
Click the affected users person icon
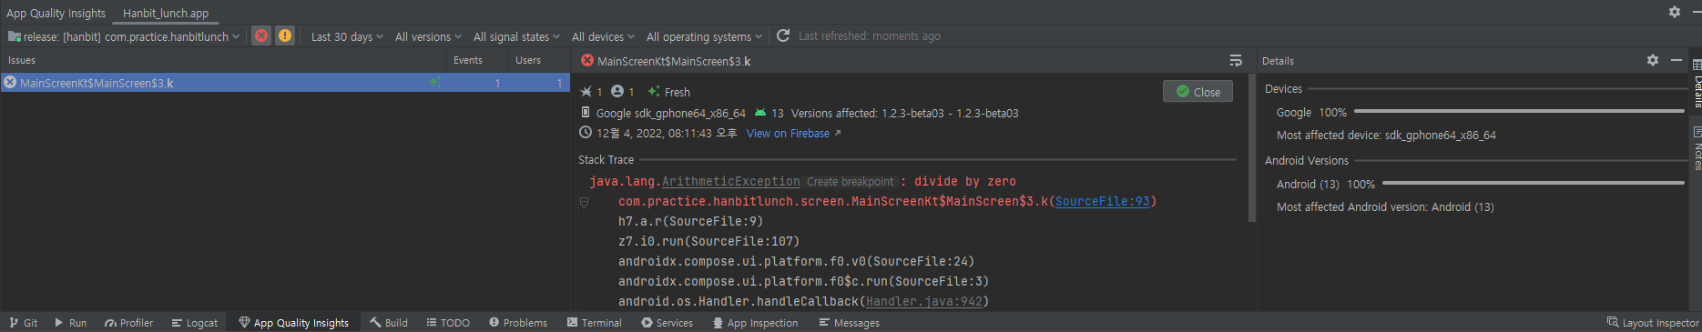pyautogui.click(x=617, y=92)
